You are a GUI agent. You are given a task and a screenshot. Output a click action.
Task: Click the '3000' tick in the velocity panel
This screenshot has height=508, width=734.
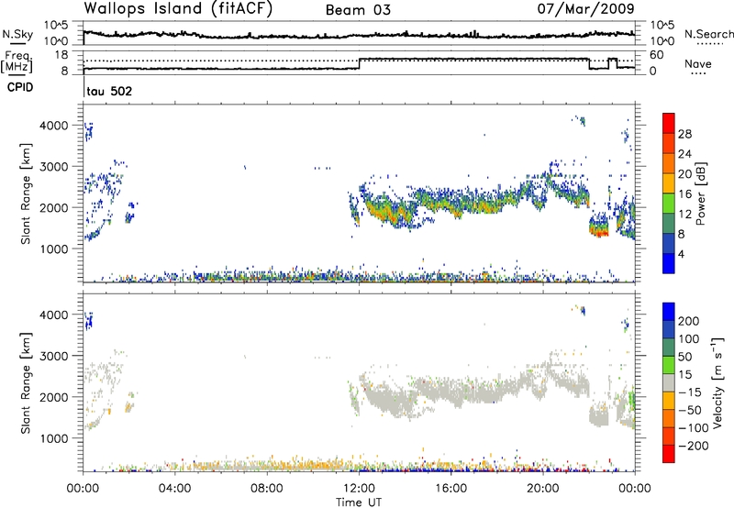pyautogui.click(x=56, y=356)
